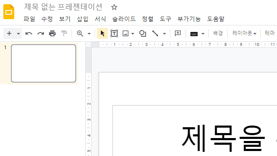Click the 배경 button
The height and width of the screenshot is (156, 277).
click(218, 33)
